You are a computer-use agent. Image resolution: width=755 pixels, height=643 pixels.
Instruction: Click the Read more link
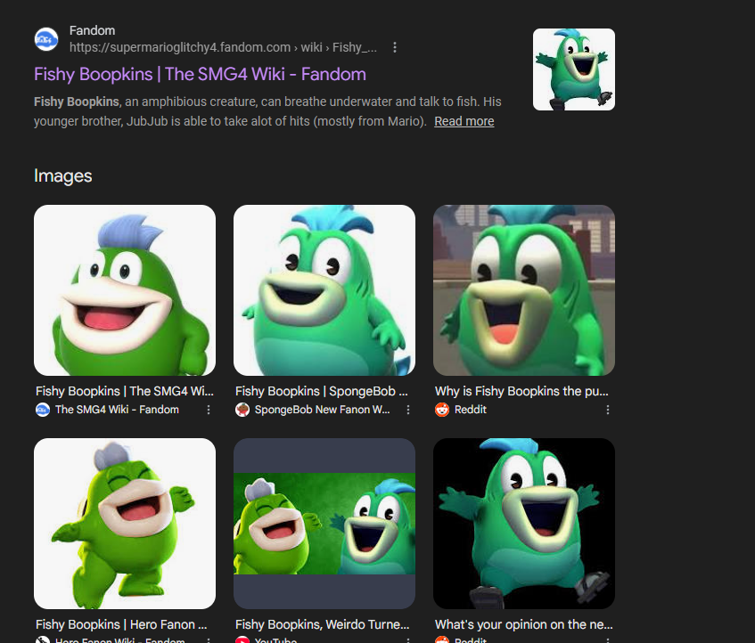tap(464, 121)
